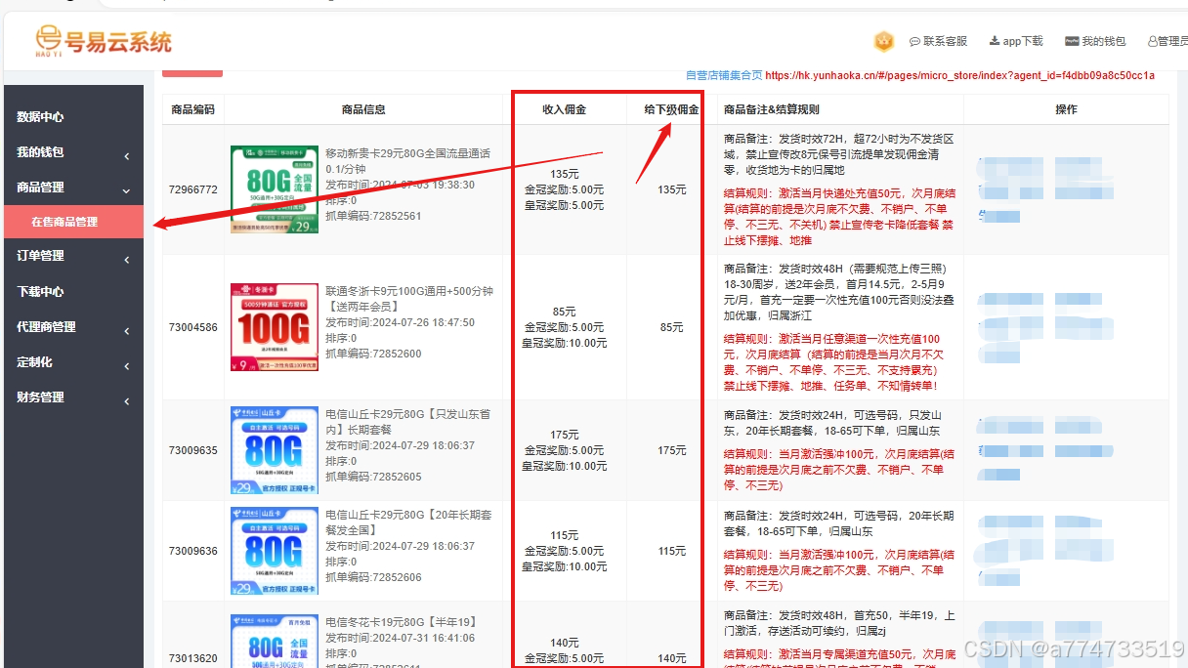Expand 代理商管理 sidebar menu
The width and height of the screenshot is (1188, 668).
tap(73, 327)
